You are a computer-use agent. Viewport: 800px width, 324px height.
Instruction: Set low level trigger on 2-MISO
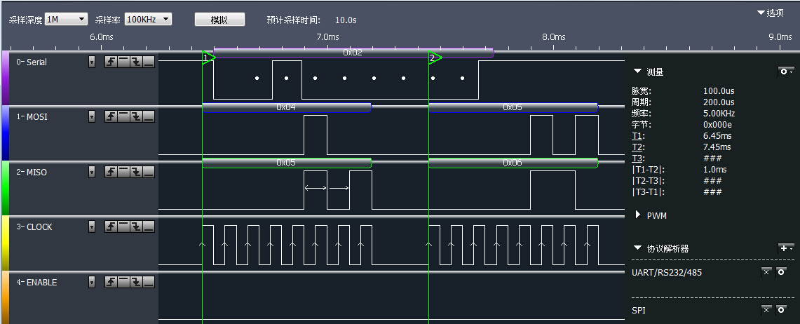pyautogui.click(x=149, y=172)
